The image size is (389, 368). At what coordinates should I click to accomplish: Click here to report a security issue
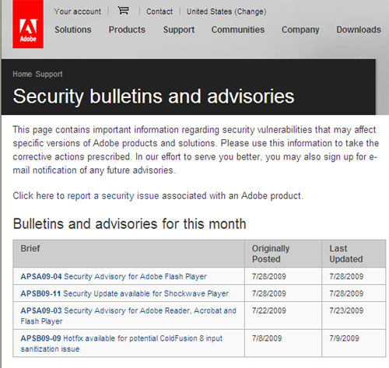tap(158, 196)
